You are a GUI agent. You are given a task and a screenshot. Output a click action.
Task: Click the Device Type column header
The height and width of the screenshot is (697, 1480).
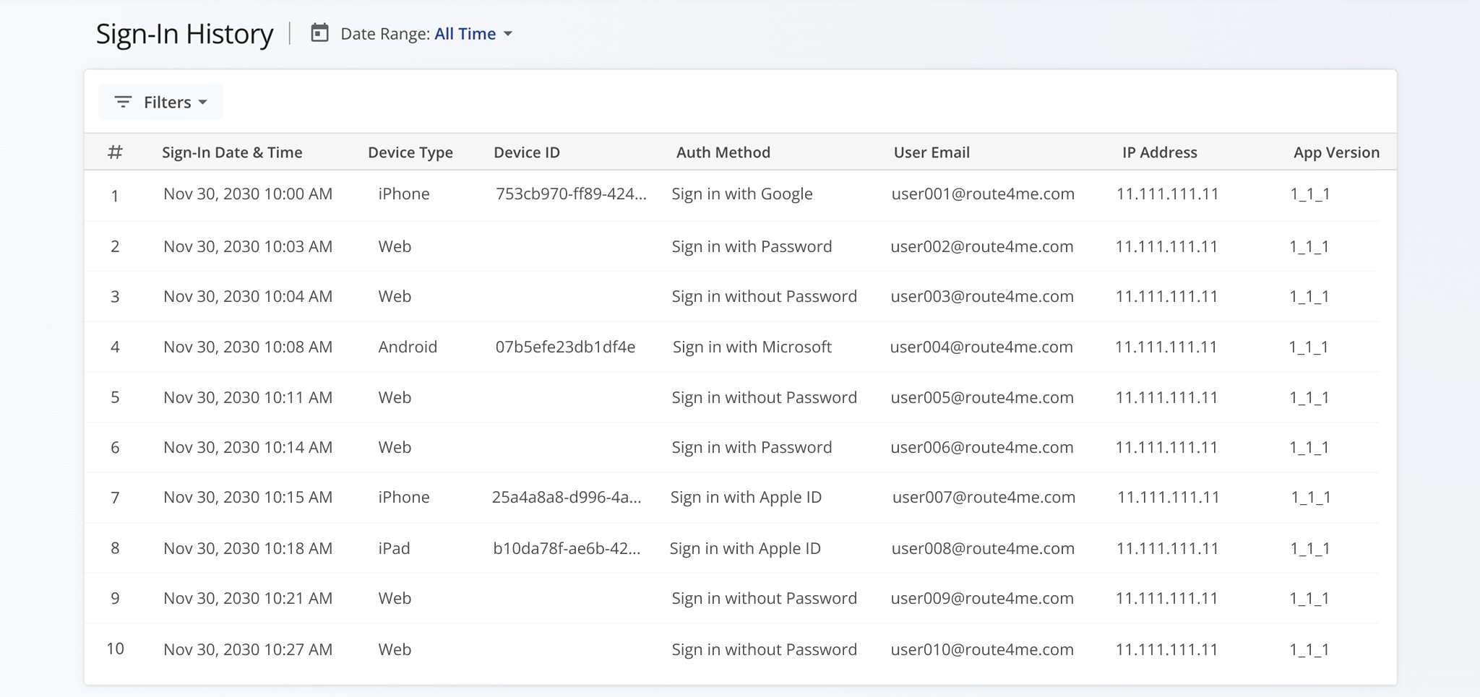coord(410,152)
